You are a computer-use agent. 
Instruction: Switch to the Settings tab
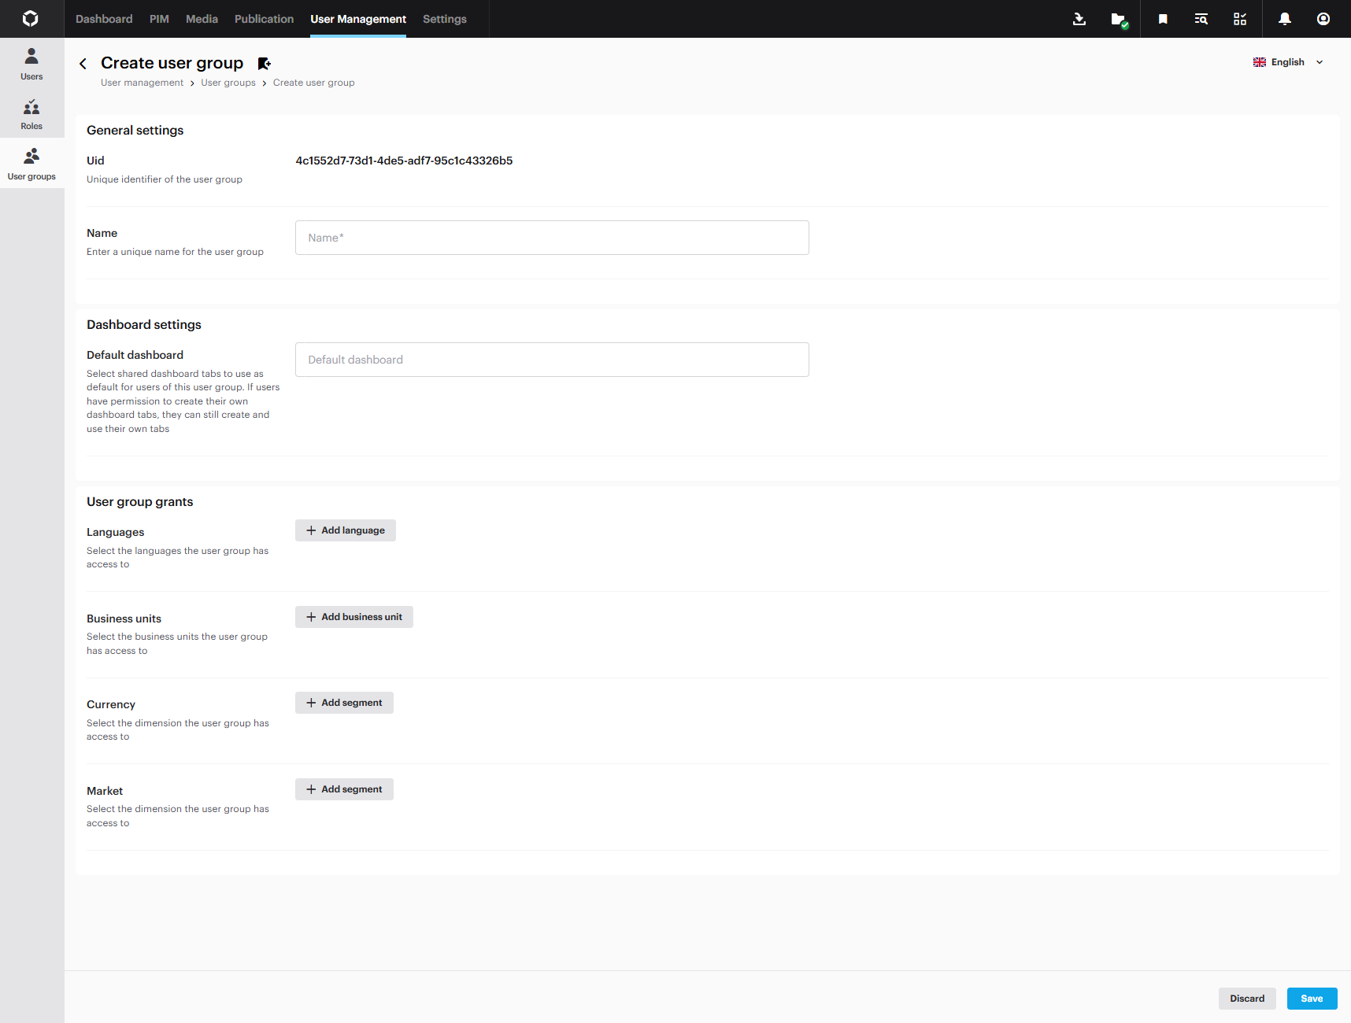tap(444, 19)
